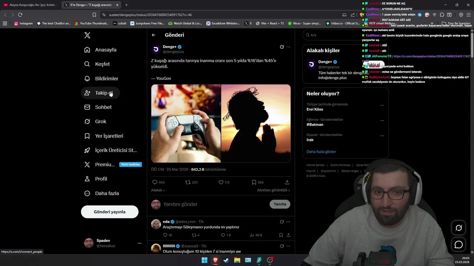
Task: Open Steam from the taskbar
Action: pyautogui.click(x=226, y=260)
